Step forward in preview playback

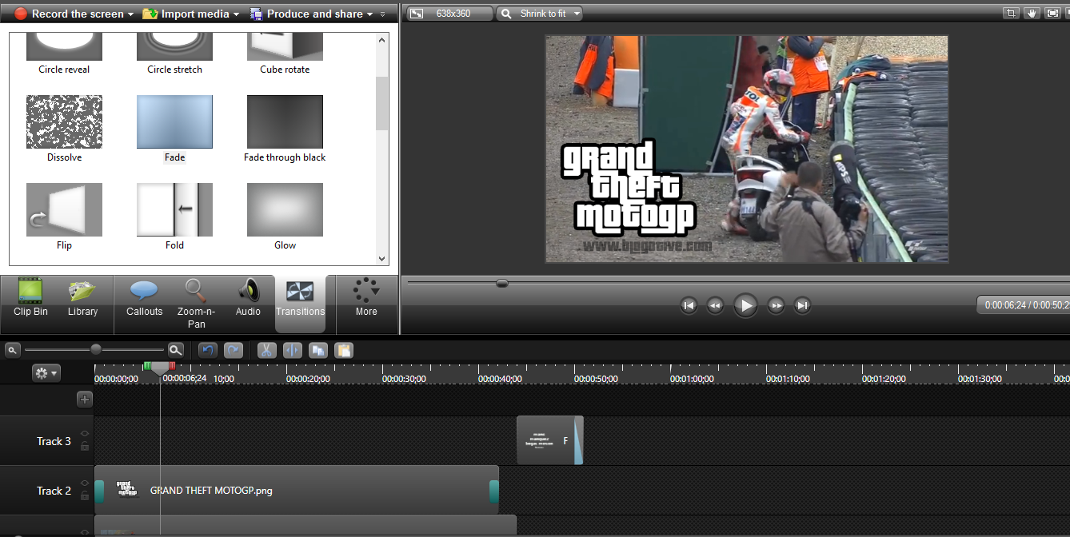pyautogui.click(x=776, y=305)
